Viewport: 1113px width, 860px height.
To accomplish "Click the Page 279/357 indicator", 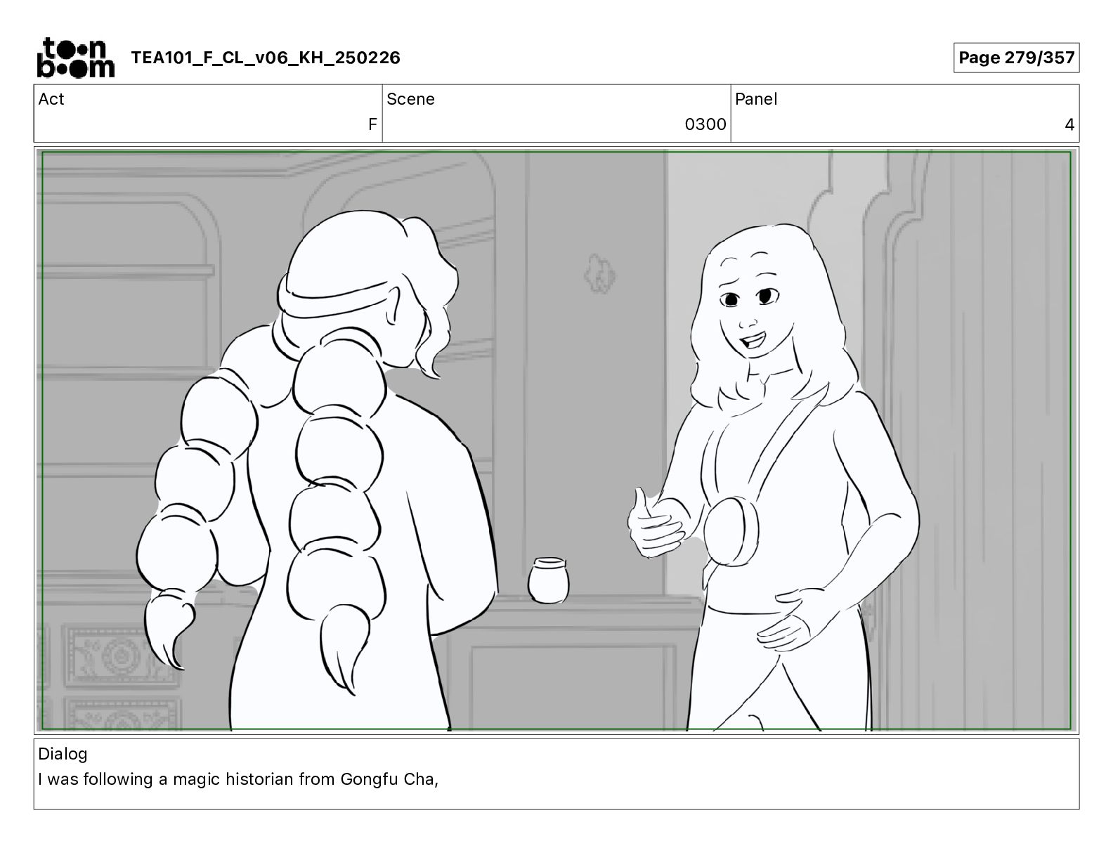I will pos(1016,58).
